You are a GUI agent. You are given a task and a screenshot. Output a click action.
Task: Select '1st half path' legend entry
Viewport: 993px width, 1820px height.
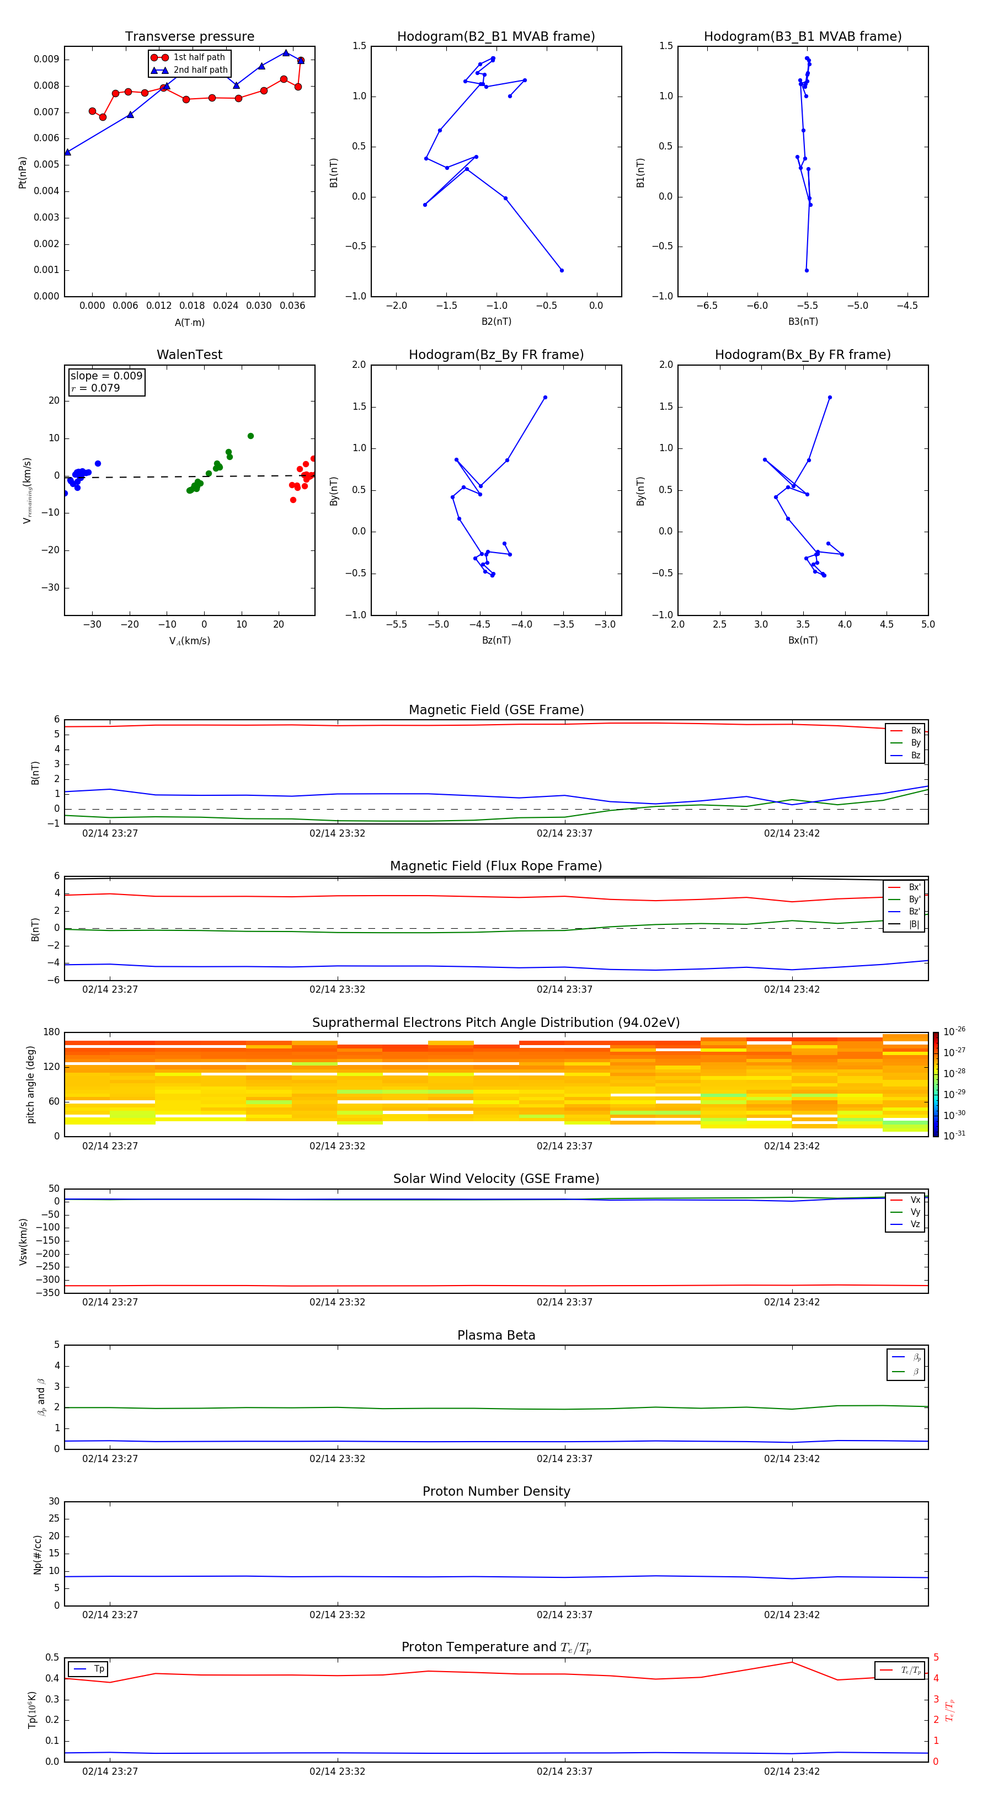188,57
